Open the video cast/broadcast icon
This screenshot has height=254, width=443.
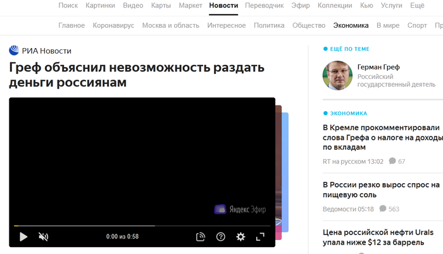click(x=201, y=237)
